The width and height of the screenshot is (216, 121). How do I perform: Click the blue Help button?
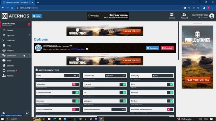click(37, 16)
